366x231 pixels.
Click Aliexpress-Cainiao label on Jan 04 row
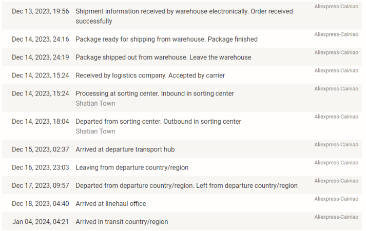pos(336,217)
